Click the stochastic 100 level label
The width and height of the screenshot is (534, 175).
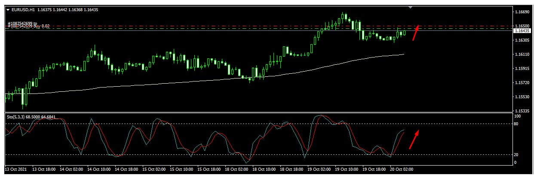coord(518,116)
